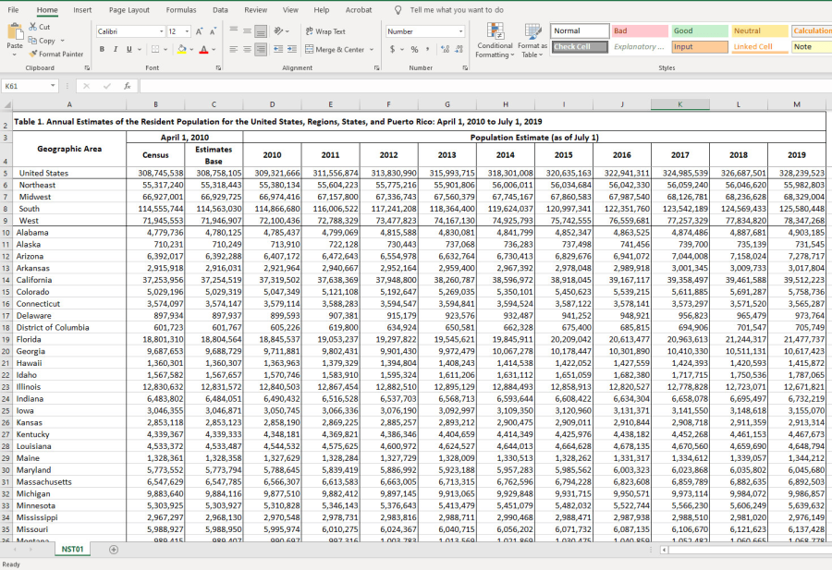Open the File tab

[13, 10]
